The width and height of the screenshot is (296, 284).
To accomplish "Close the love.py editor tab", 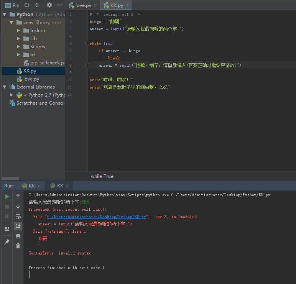I will [x=95, y=5].
